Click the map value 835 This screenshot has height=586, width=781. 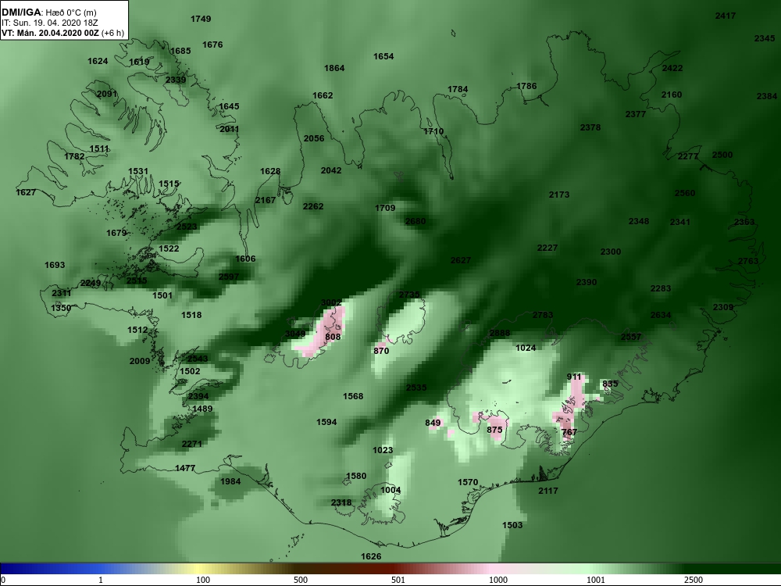[x=610, y=384]
